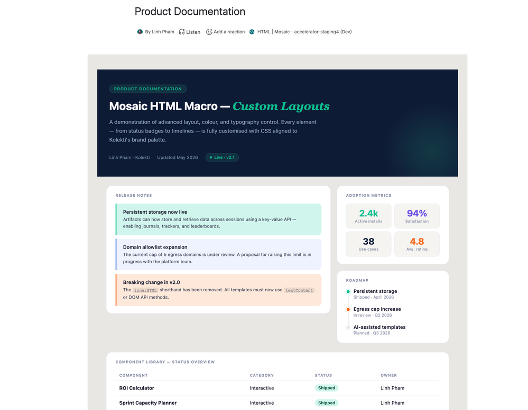Image resolution: width=528 pixels, height=410 pixels.
Task: Select the 2.4k Active installs metric tile
Action: click(x=368, y=216)
